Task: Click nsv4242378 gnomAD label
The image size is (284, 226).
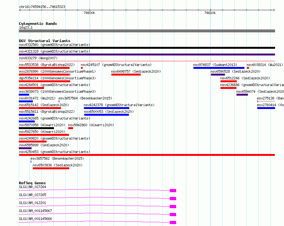Action: 119,105
